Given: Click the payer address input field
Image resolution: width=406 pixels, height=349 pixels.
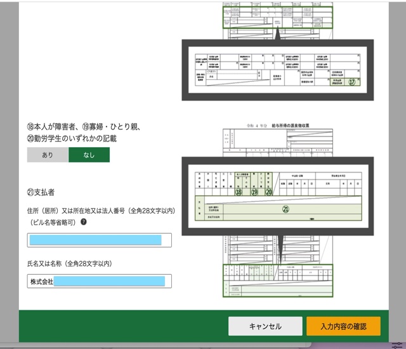Looking at the screenshot, I should coord(100,240).
